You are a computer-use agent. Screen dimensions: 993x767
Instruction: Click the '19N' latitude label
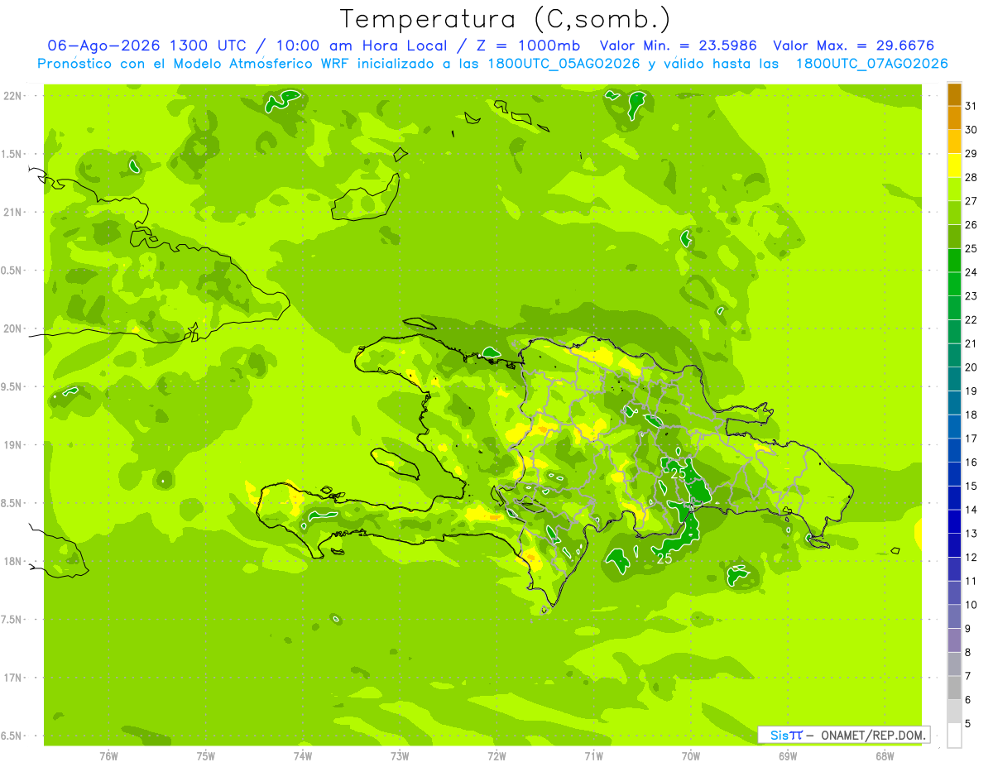13,445
